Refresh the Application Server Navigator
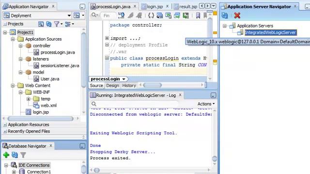The height and width of the screenshot is (174, 310). pos(225,15)
